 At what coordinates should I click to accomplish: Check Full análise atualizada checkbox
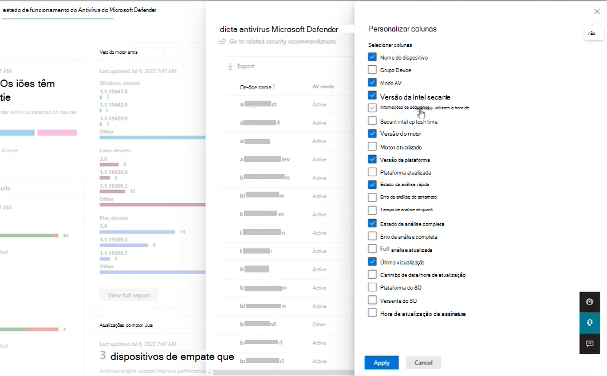coord(372,248)
